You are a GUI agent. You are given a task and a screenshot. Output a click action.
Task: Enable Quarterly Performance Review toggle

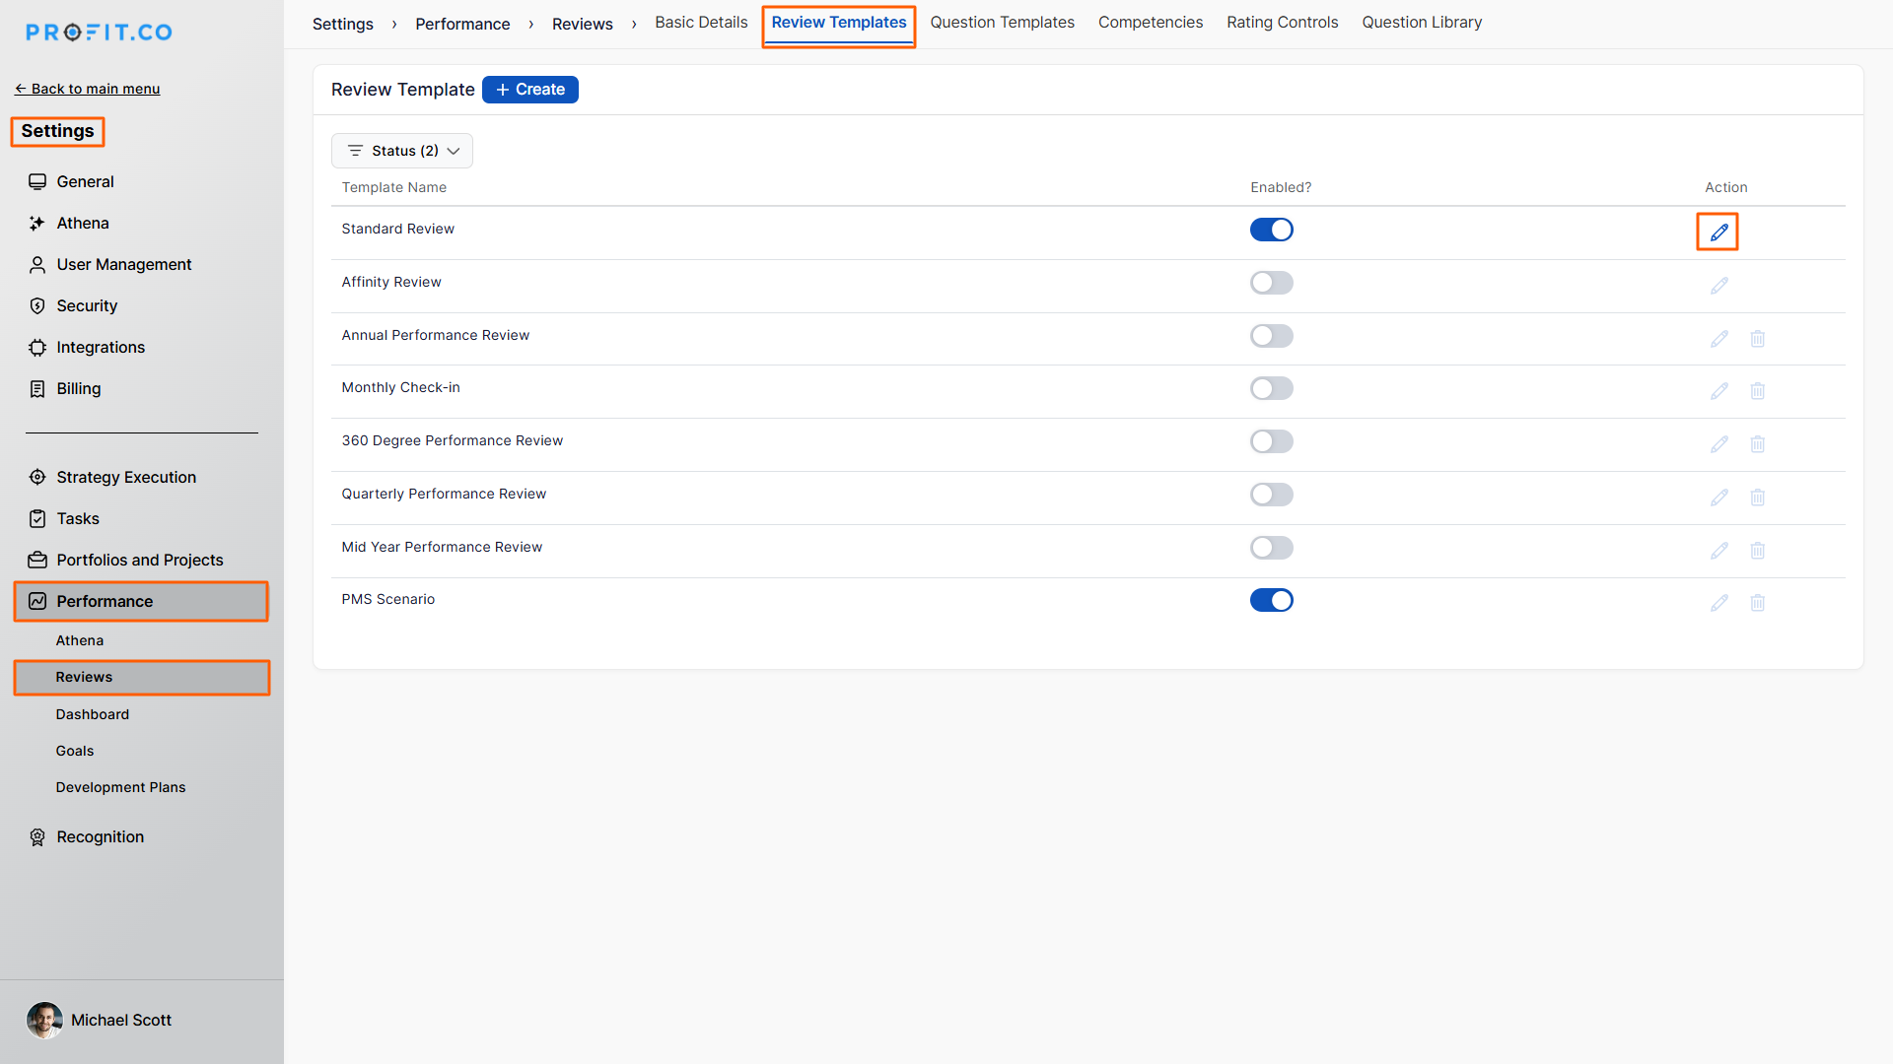(1271, 495)
